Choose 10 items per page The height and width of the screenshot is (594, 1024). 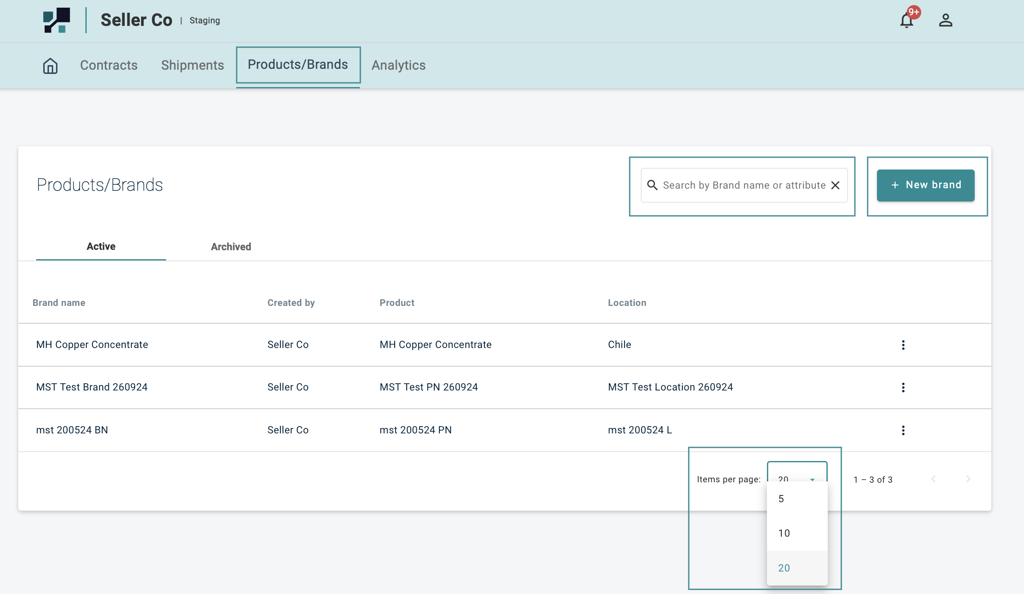(796, 533)
